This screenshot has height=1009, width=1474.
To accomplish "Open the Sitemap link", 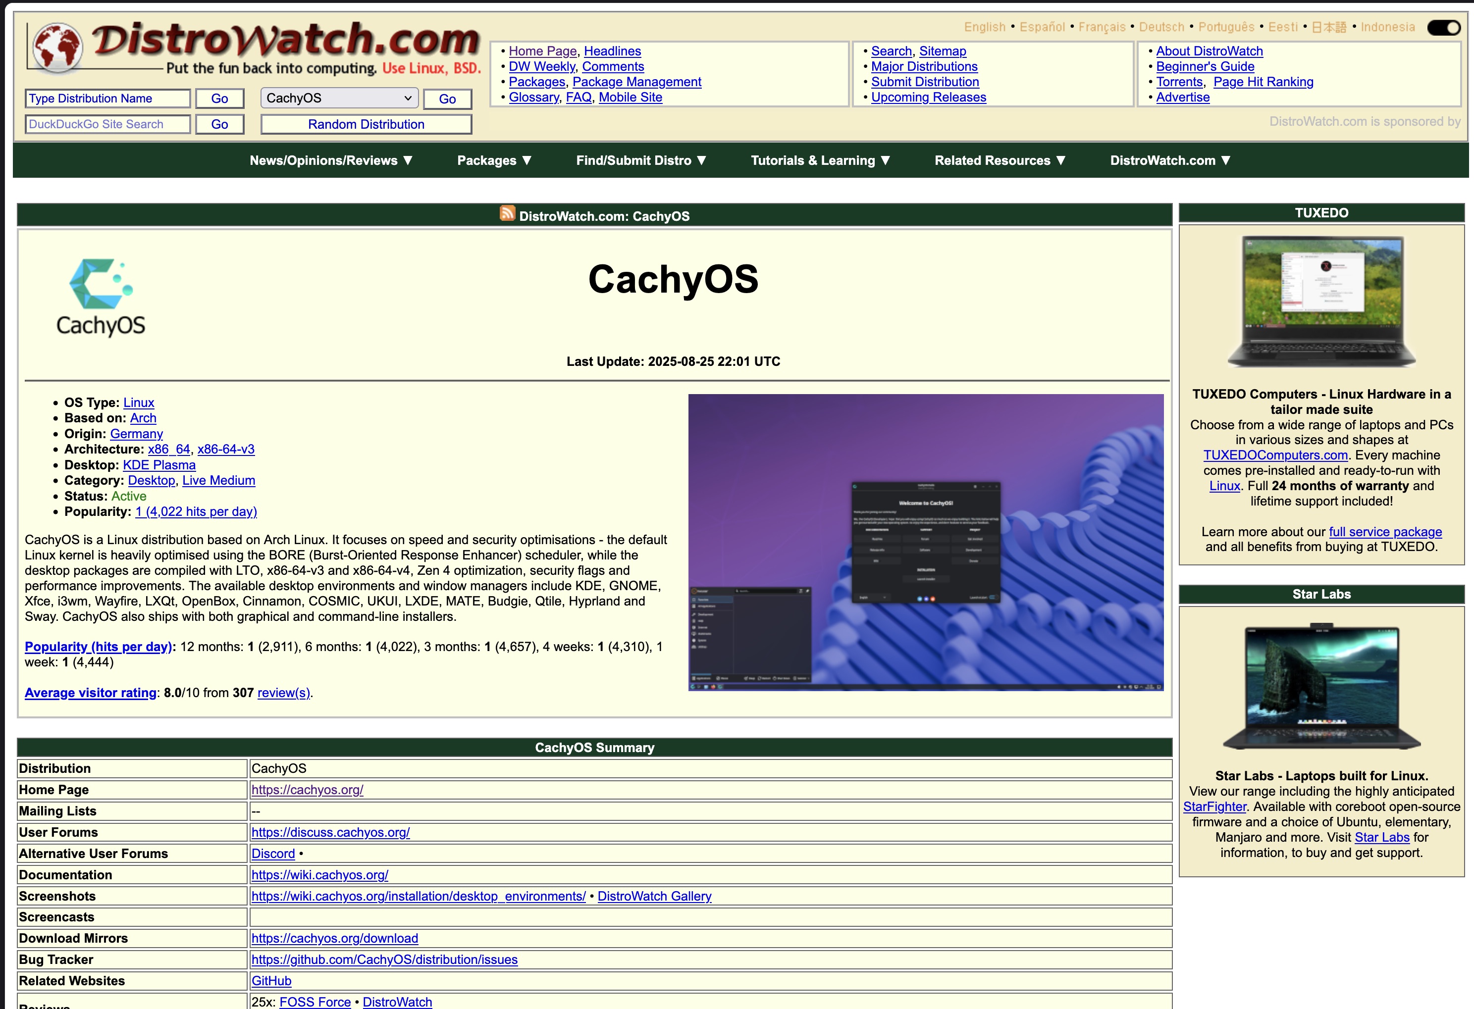I will point(943,51).
